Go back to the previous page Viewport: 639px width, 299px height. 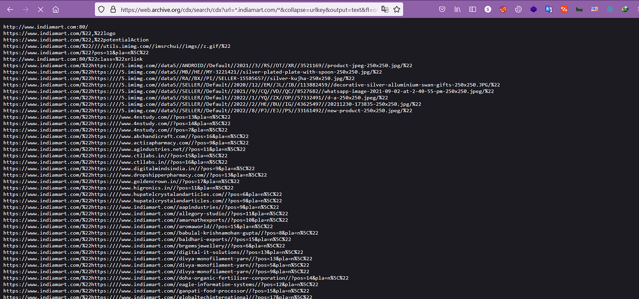coord(10,9)
